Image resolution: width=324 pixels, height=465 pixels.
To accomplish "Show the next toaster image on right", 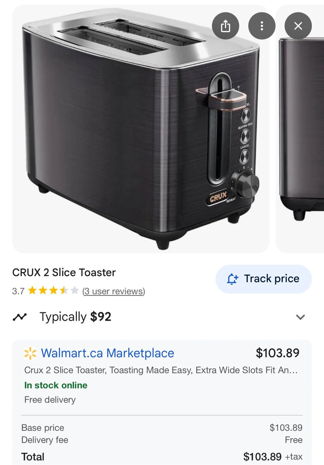I will 300,129.
